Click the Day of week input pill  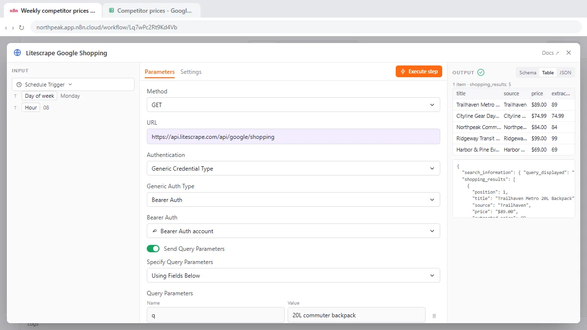tap(39, 96)
